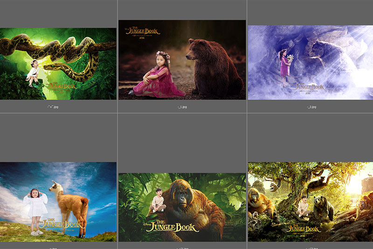
Task: Click the file name "_2.jpg"
Action: tap(311, 107)
